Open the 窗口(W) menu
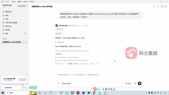 click(x=26, y=2)
